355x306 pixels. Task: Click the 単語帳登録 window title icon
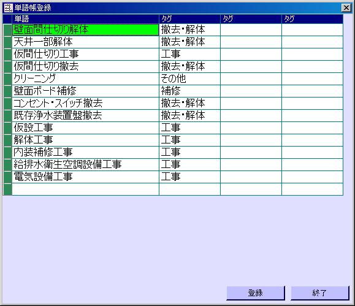click(x=8, y=8)
